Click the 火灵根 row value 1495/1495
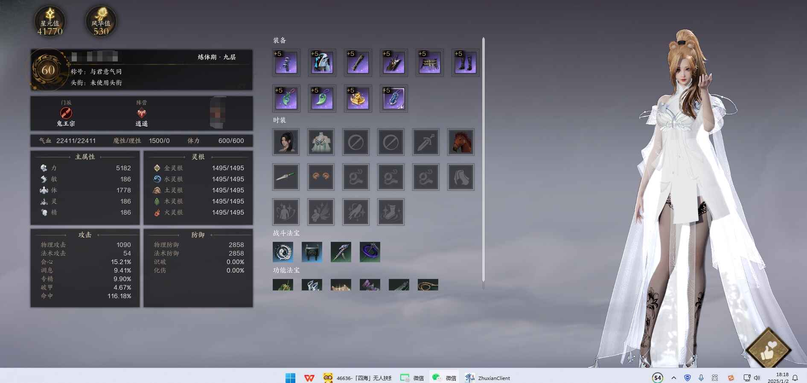 (x=228, y=212)
